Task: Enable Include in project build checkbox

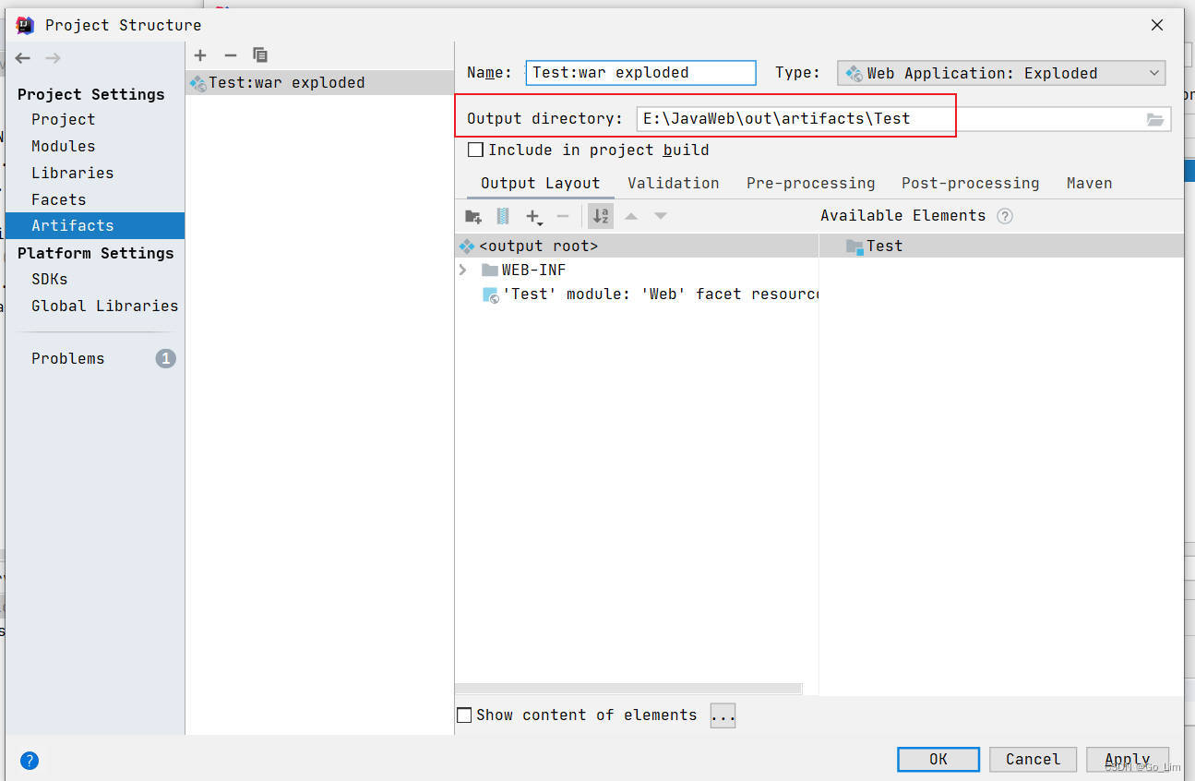Action: click(476, 150)
